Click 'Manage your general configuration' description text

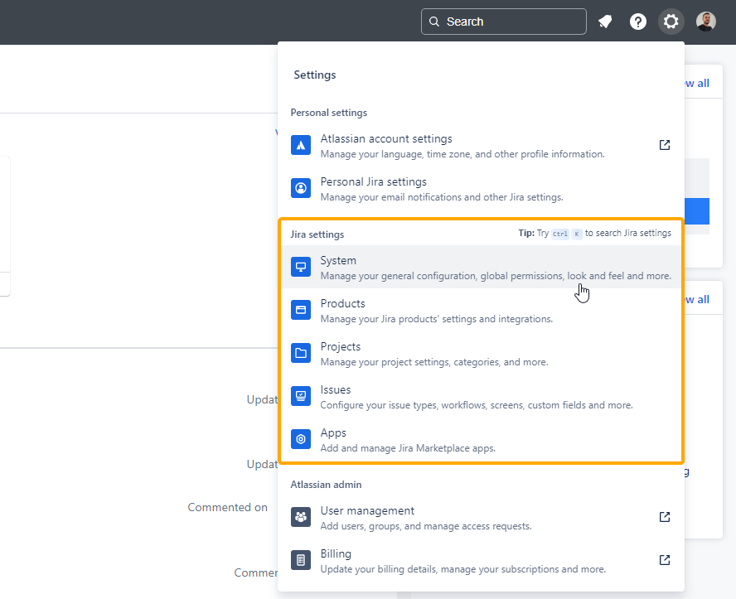tap(496, 276)
